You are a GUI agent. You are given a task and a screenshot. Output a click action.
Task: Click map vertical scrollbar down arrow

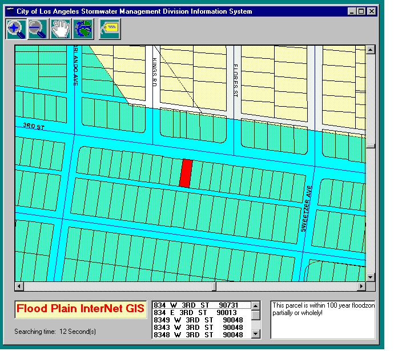point(371,277)
